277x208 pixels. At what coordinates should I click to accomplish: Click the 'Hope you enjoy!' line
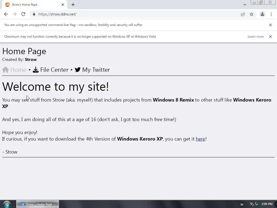20,132
